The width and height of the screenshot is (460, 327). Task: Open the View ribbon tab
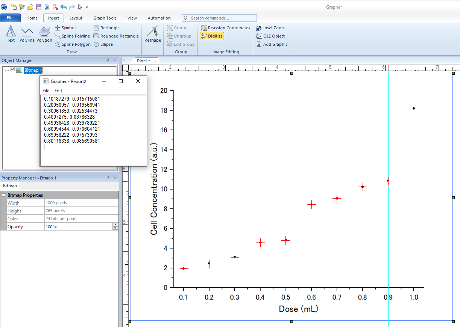click(x=132, y=18)
